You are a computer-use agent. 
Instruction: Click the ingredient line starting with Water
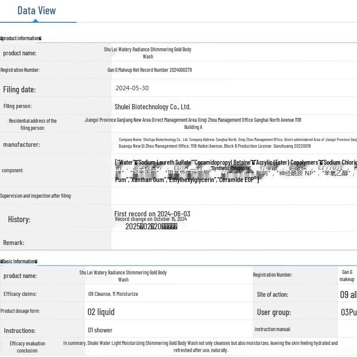tap(236, 162)
